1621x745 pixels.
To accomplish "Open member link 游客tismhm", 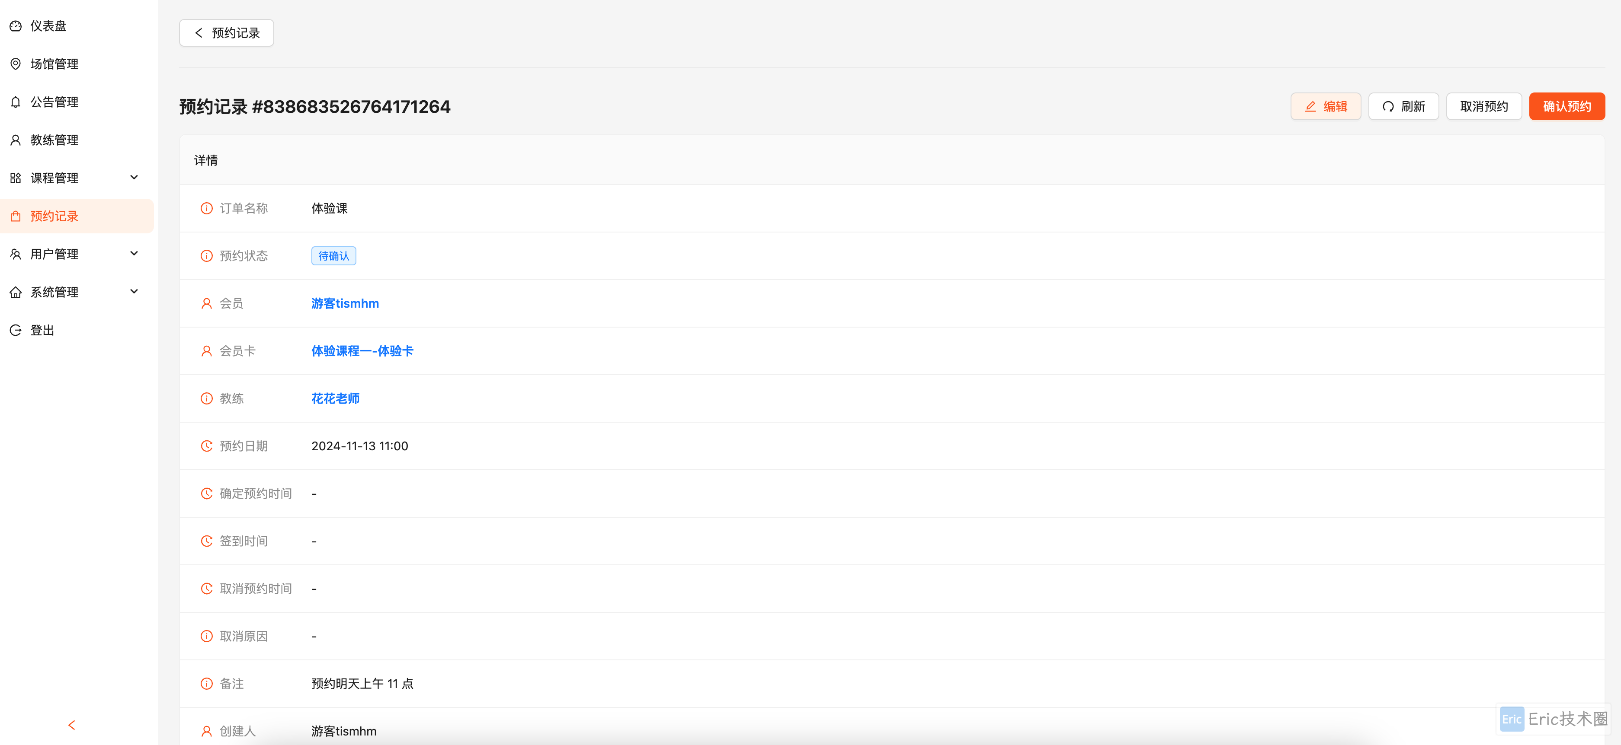I will pyautogui.click(x=345, y=304).
